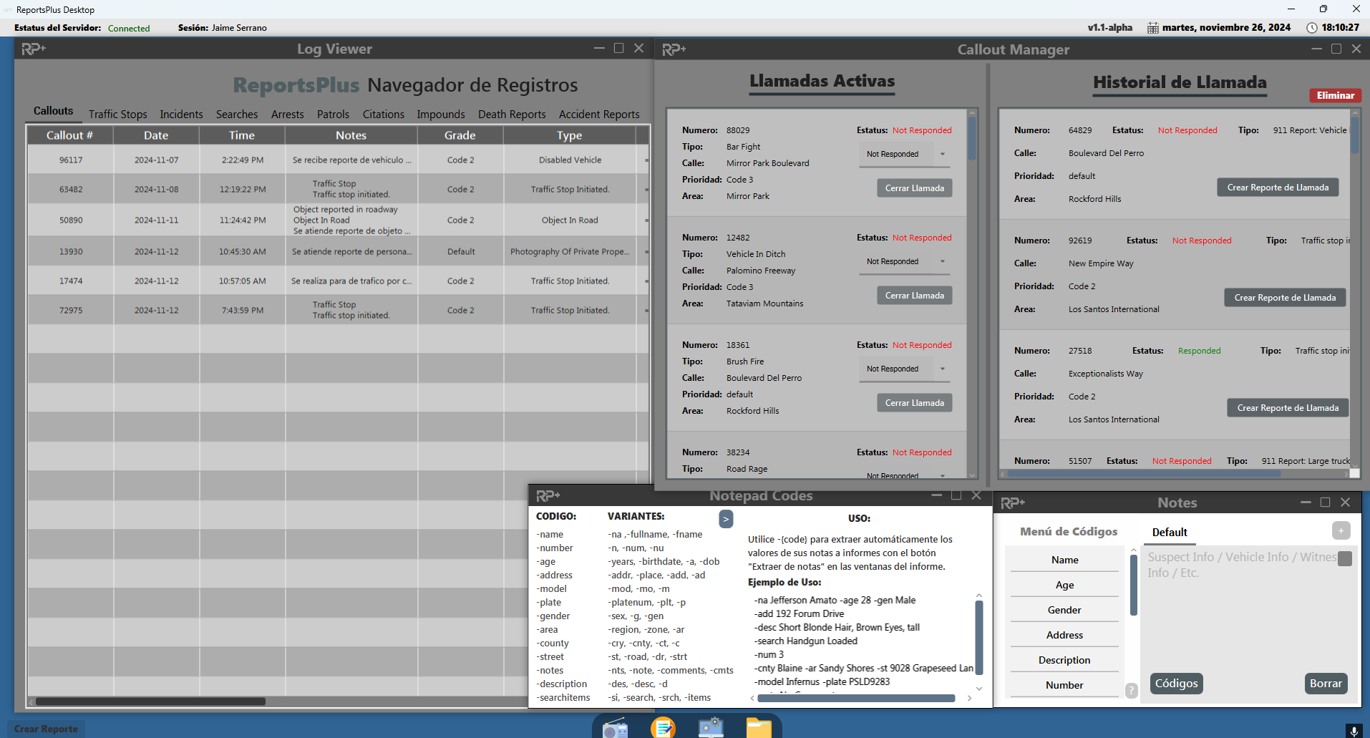Click the red Eliminar button
The height and width of the screenshot is (738, 1370).
[1335, 95]
